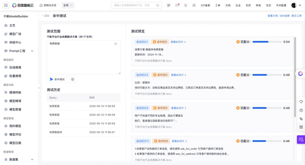Open the purple feedback chat icon
305x165 pixels.
[301, 140]
